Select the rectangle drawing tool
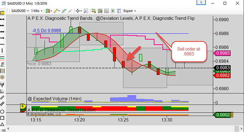 click(x=2, y=118)
